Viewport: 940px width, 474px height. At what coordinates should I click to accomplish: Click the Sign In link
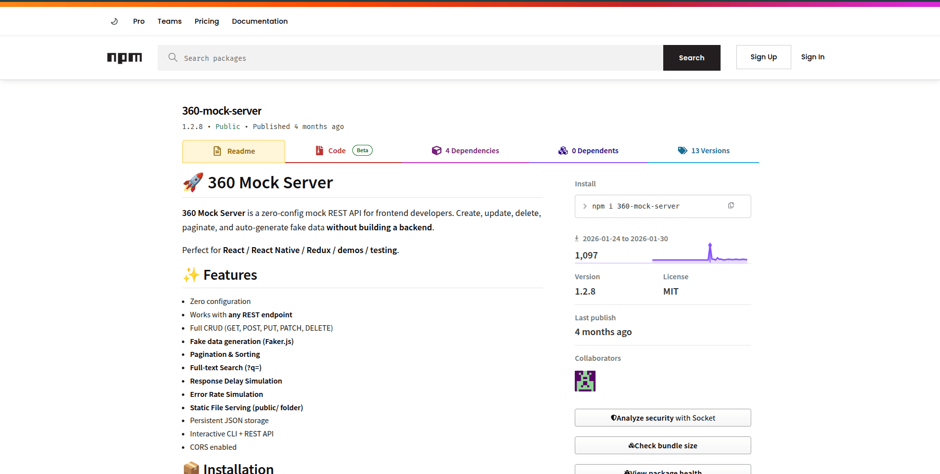pos(812,57)
